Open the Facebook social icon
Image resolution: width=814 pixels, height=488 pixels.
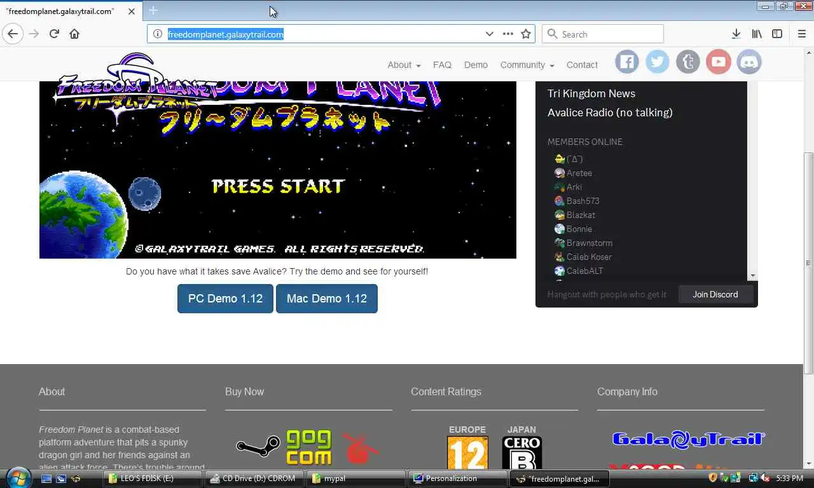[x=627, y=62]
